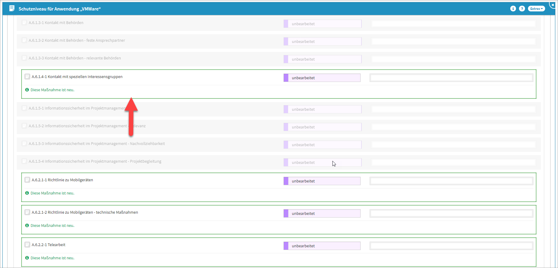The image size is (558, 268).
Task: Toggle checkbox for A.6.2.2-1 Telearbeit
Action: click(x=27, y=245)
